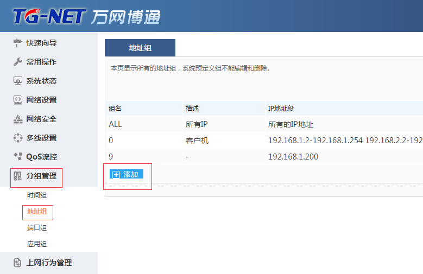
Task: Collapse the 分组管理 menu section
Action: point(41,176)
